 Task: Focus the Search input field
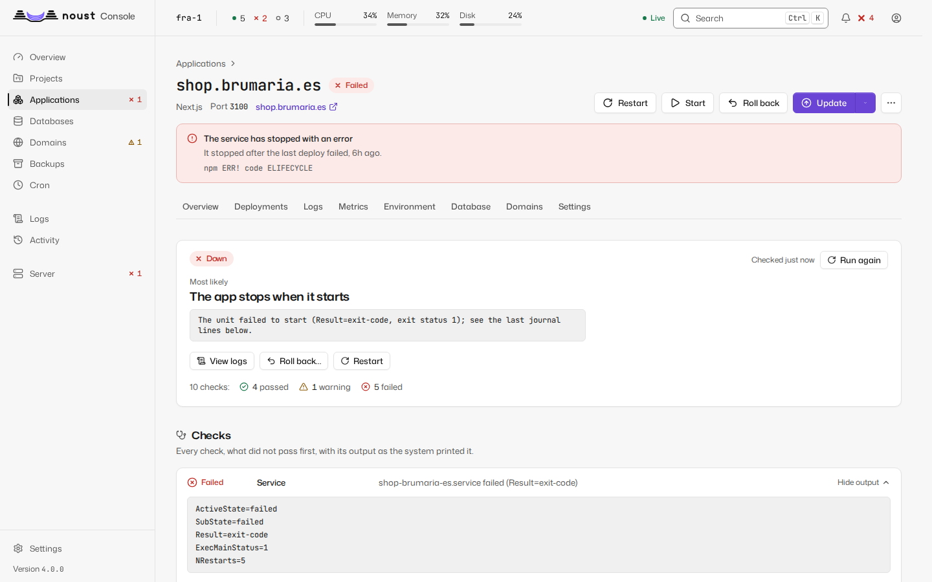751,18
